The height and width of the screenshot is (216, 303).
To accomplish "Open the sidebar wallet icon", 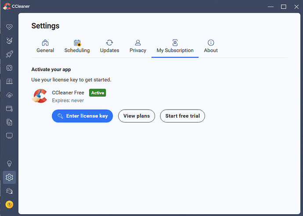I will [9, 108].
